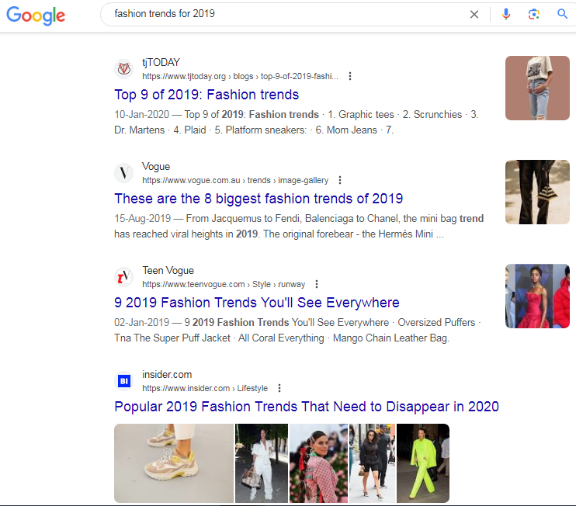Open Google Lens image search

(x=533, y=14)
